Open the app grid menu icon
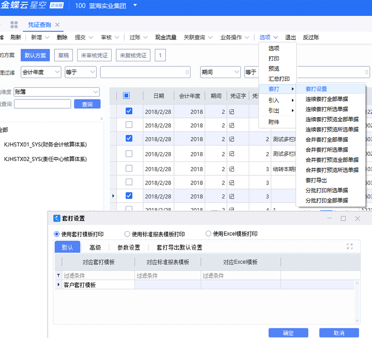Screen dimensions: 372x338 click(14, 25)
